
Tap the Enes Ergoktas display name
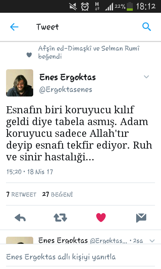[x=67, y=77]
